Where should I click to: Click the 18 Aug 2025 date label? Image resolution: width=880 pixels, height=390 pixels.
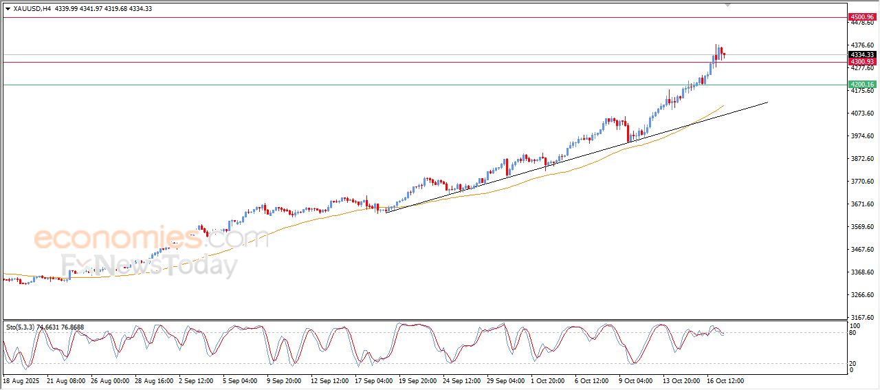point(21,380)
